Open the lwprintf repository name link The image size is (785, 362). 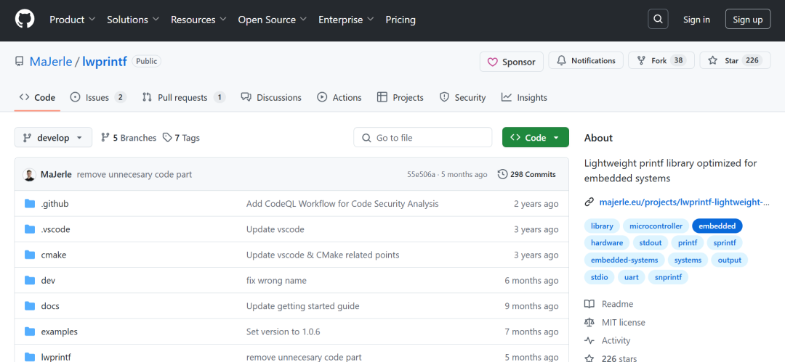coord(105,62)
